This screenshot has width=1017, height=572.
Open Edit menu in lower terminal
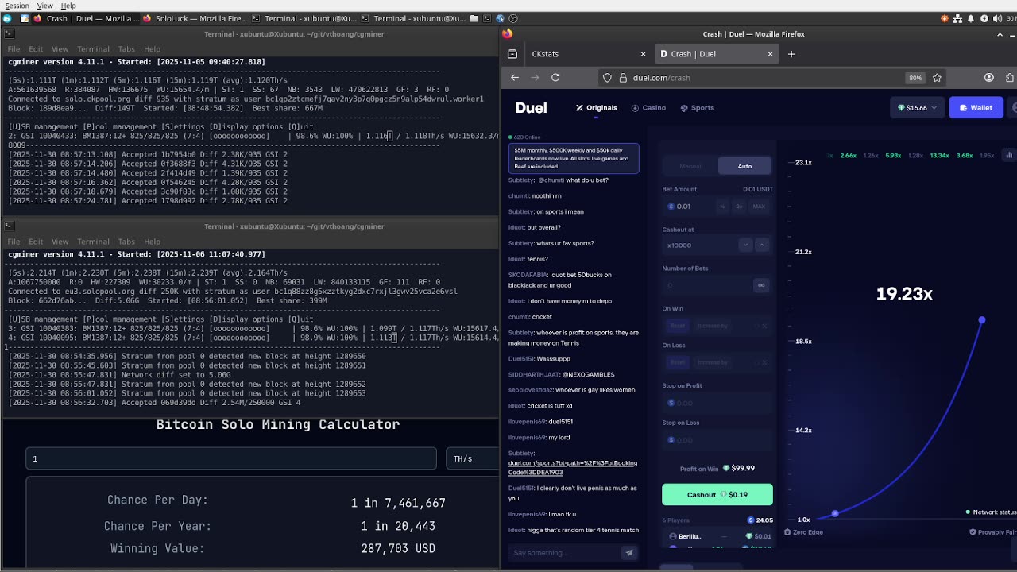36,242
